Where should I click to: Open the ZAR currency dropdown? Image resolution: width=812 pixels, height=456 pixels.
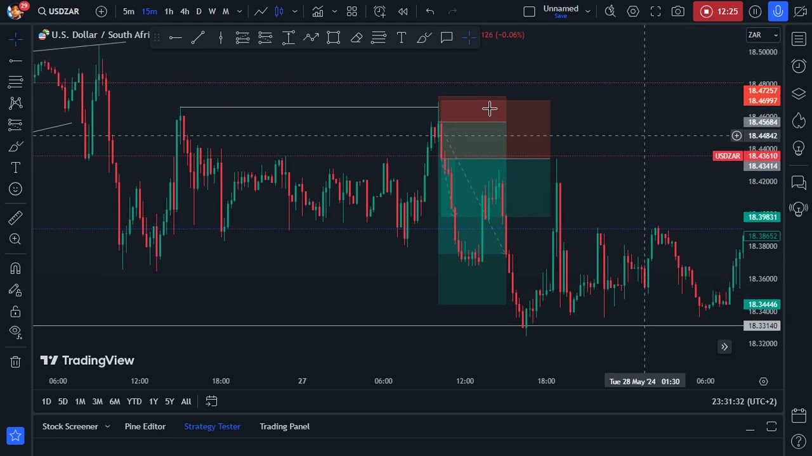[x=763, y=35]
